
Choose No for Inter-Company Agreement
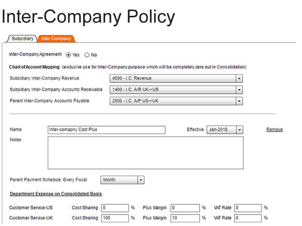point(87,55)
